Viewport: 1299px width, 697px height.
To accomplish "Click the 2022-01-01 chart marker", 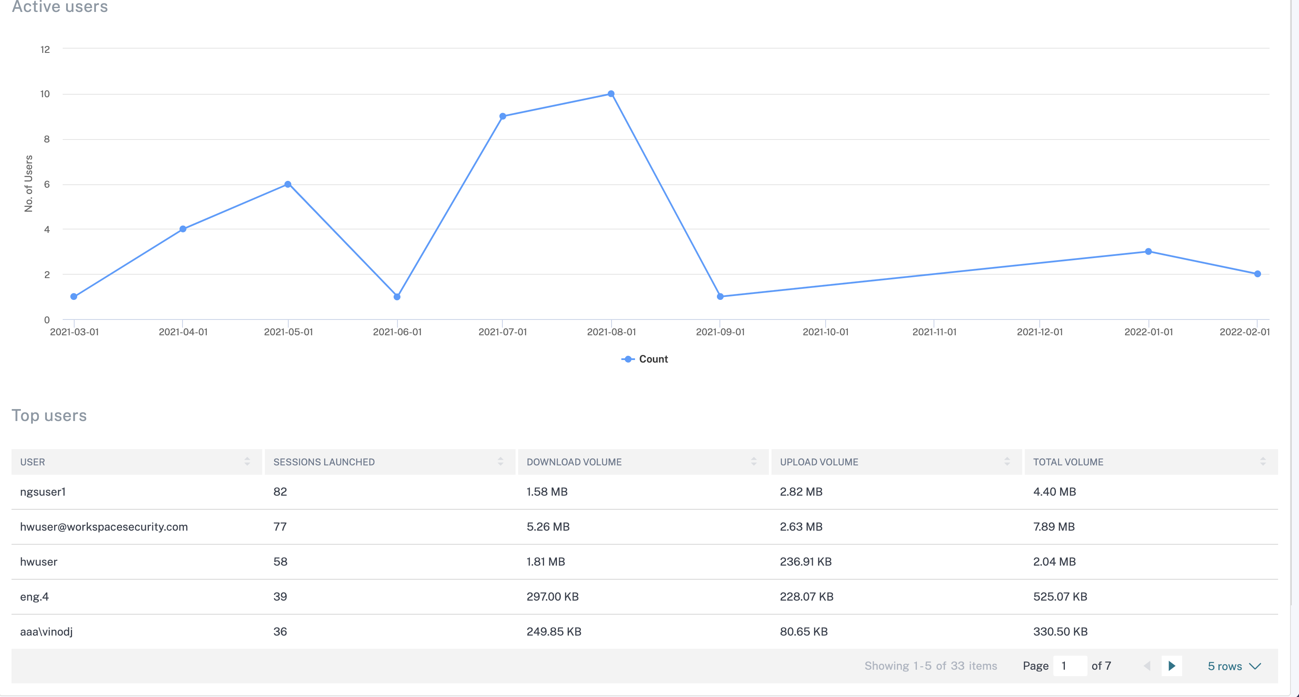I will [1148, 252].
